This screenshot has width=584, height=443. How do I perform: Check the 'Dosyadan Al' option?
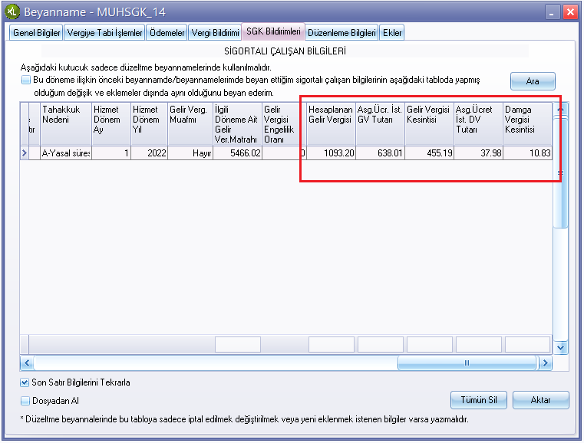click(25, 400)
